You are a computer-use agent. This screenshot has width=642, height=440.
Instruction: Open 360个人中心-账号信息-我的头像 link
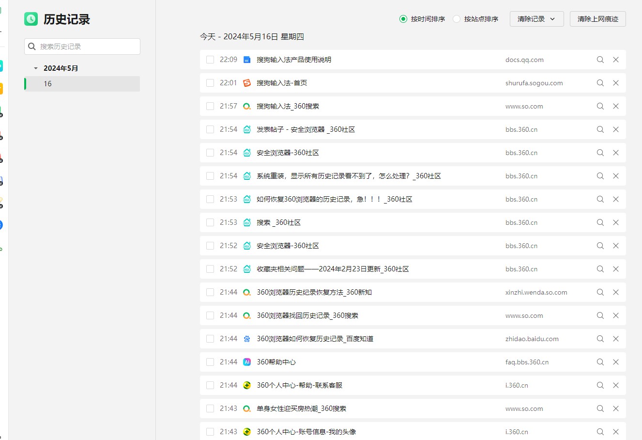click(306, 432)
